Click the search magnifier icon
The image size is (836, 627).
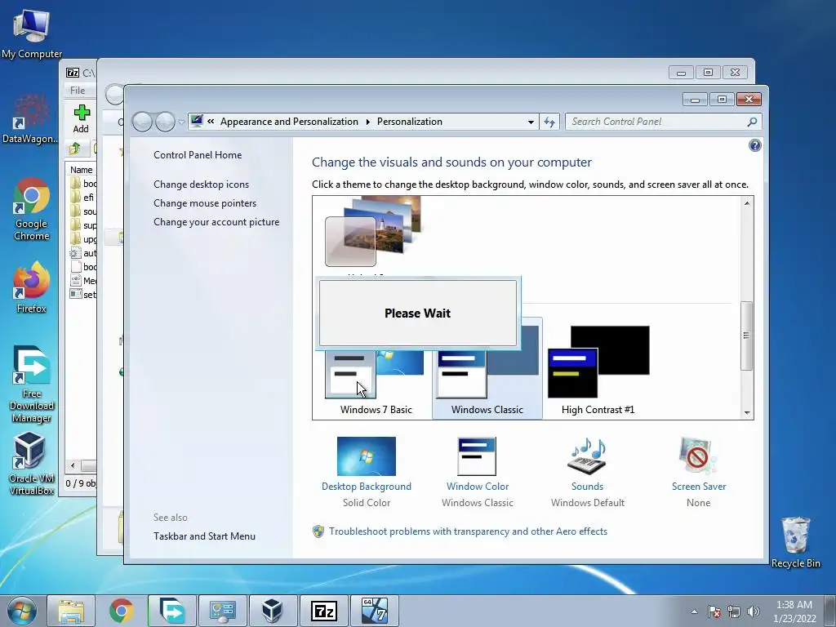point(752,122)
